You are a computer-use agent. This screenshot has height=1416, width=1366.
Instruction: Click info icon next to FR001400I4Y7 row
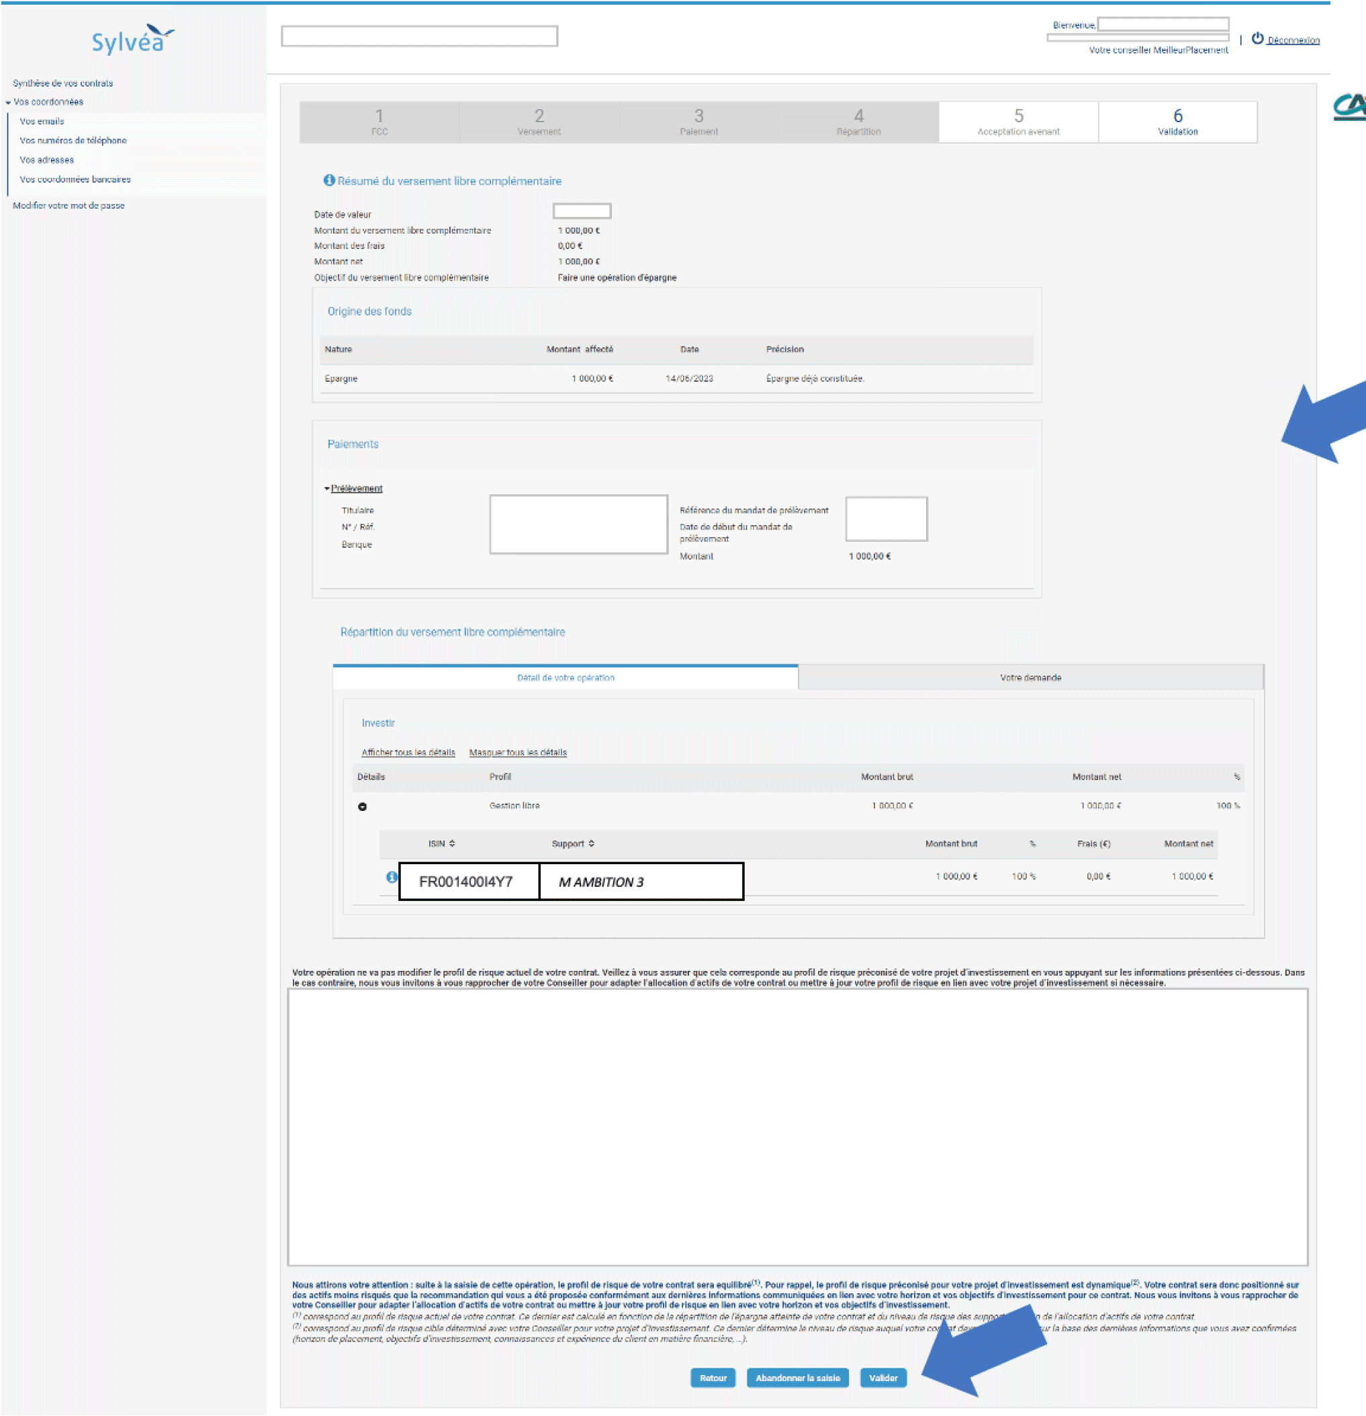pyautogui.click(x=391, y=877)
